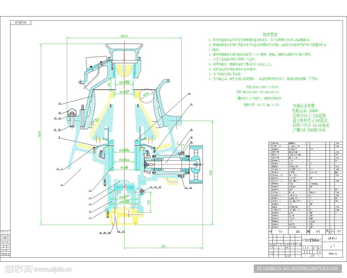The width and height of the screenshot is (347, 278).
Task: Select part callout number 15
Action: tap(59, 104)
